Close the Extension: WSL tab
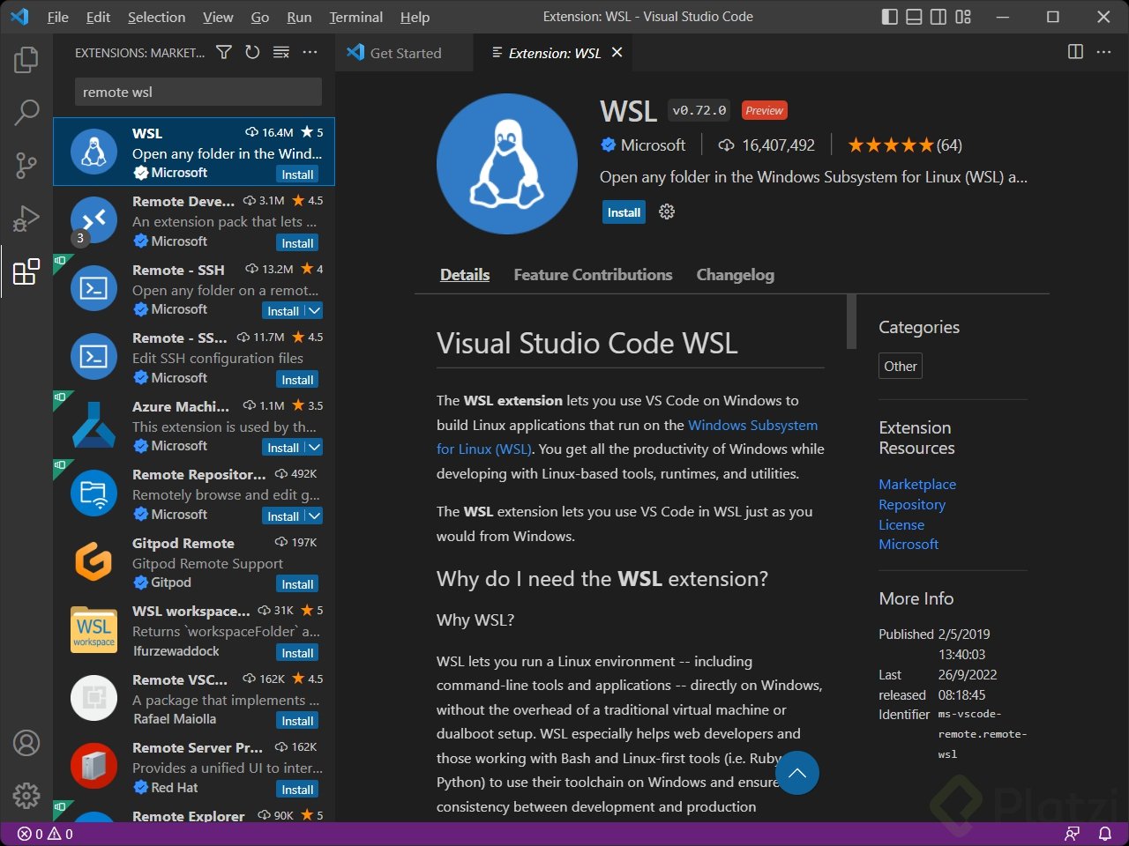This screenshot has height=846, width=1129. (617, 53)
